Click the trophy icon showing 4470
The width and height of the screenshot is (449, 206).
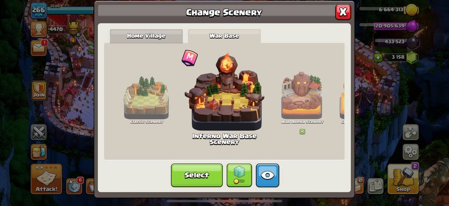pyautogui.click(x=39, y=29)
